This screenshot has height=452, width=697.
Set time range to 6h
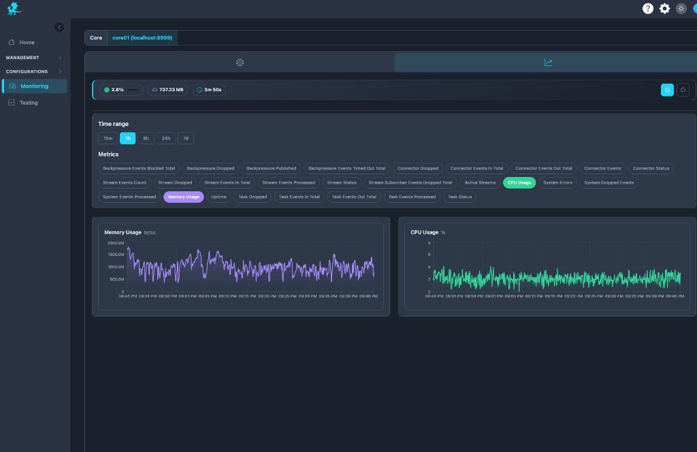146,138
